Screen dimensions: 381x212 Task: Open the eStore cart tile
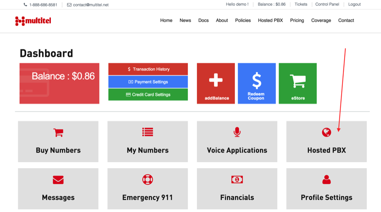click(x=298, y=83)
